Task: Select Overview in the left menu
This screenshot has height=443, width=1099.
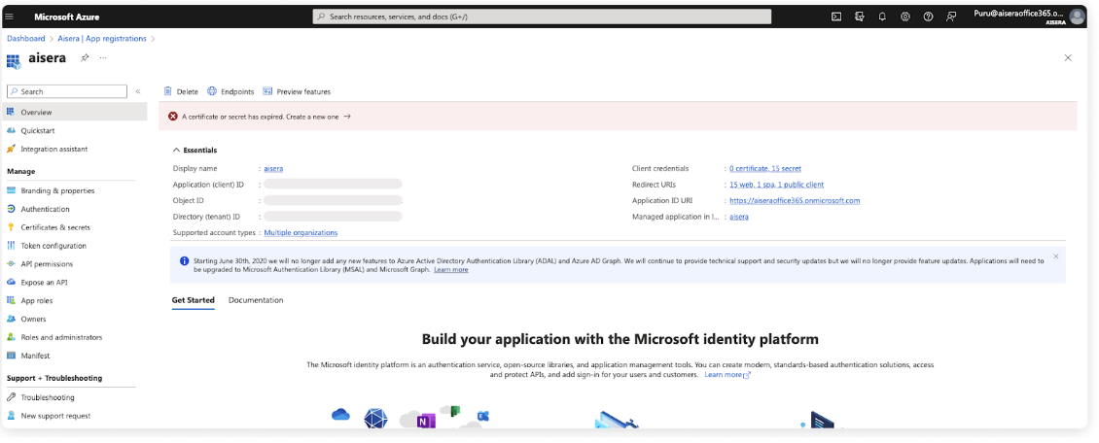Action: point(74,112)
